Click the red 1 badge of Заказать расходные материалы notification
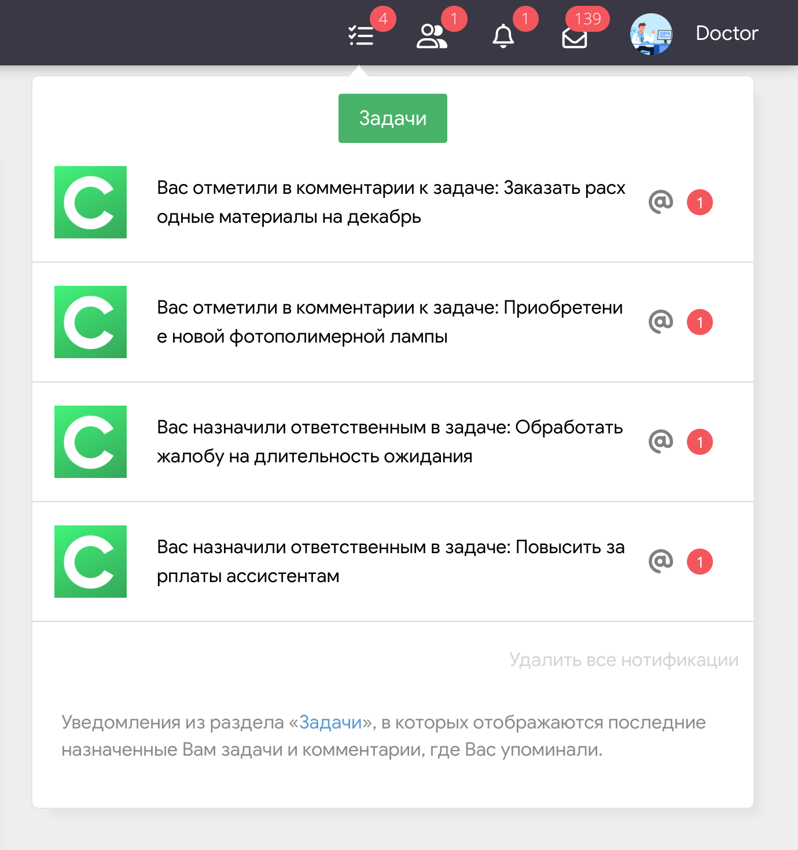 (x=700, y=203)
